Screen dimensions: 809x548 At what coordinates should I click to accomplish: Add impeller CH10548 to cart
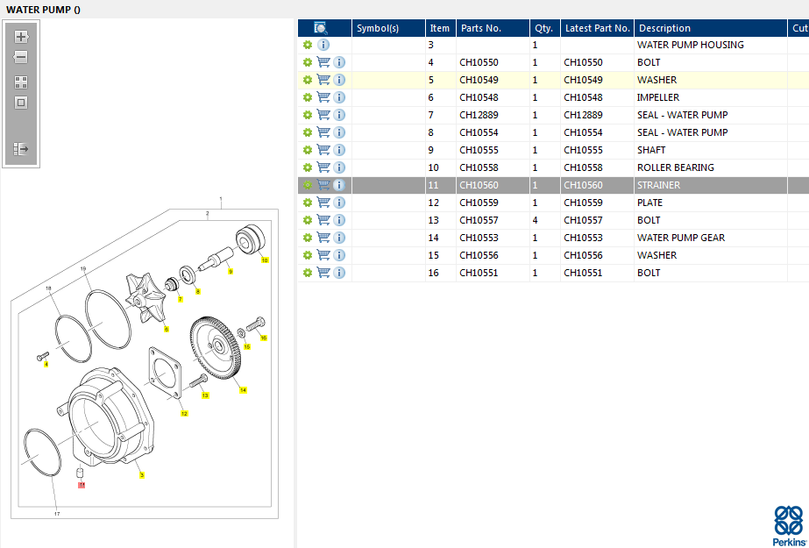[323, 97]
